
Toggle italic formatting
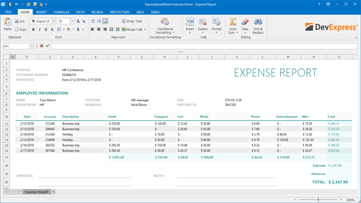(x=39, y=29)
